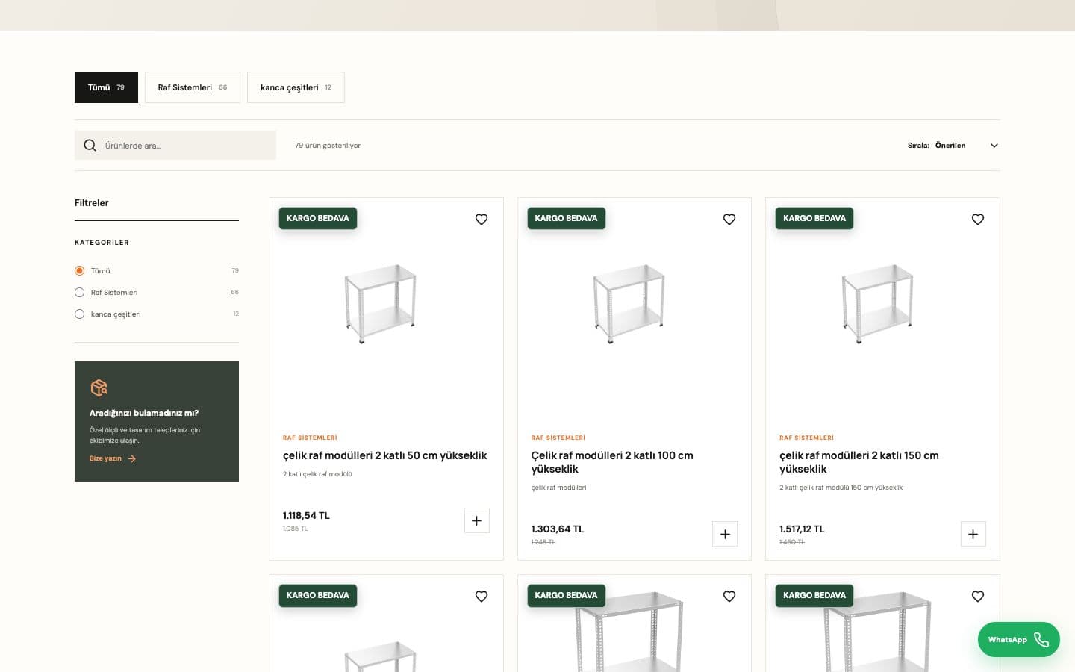The image size is (1075, 672).
Task: Favorite the 150 cm yükseklik raf product
Action: (978, 220)
